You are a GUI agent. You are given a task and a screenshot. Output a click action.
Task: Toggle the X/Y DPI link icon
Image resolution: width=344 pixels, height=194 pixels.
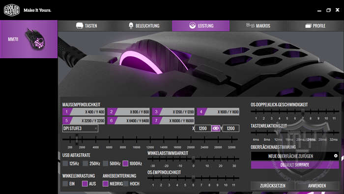(216, 129)
